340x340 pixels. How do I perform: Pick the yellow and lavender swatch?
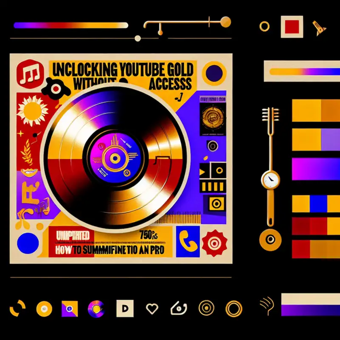point(316,139)
